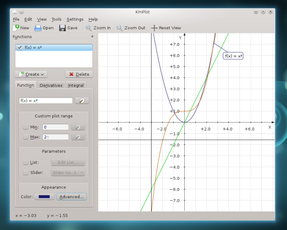Click the Open file toolbar icon
This screenshot has width=287, height=230.
38,28
